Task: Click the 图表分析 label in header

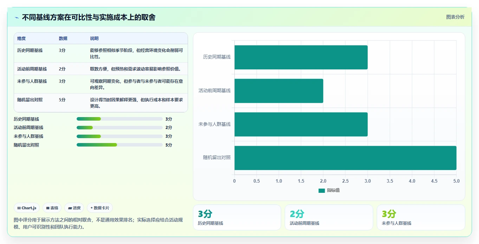Action: [x=455, y=17]
